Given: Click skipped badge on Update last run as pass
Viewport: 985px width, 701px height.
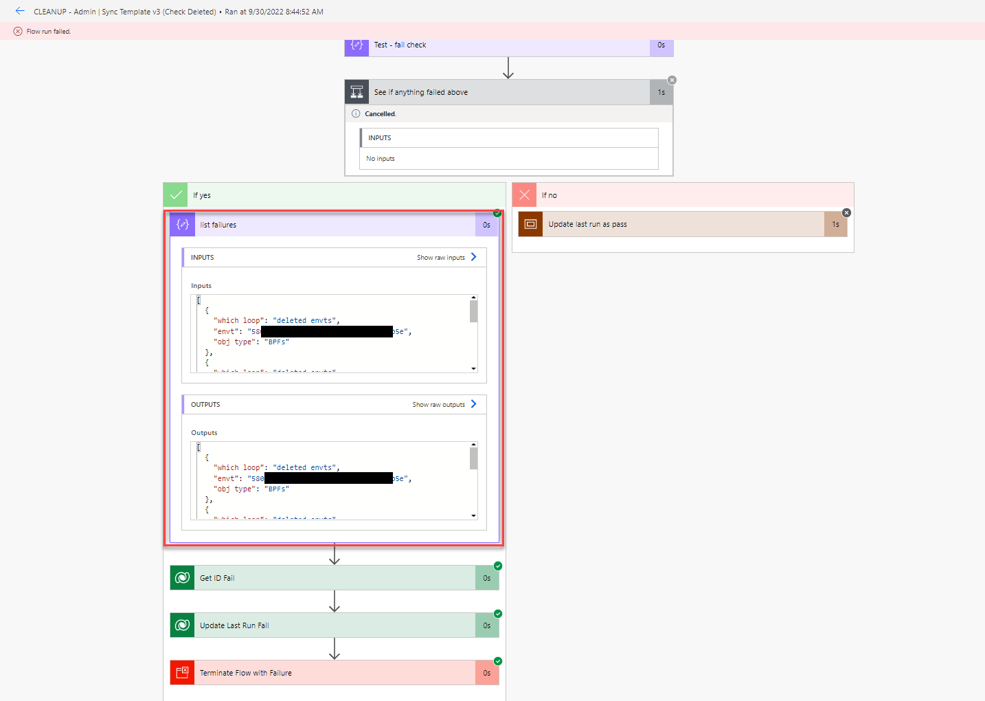Looking at the screenshot, I should coord(846,212).
